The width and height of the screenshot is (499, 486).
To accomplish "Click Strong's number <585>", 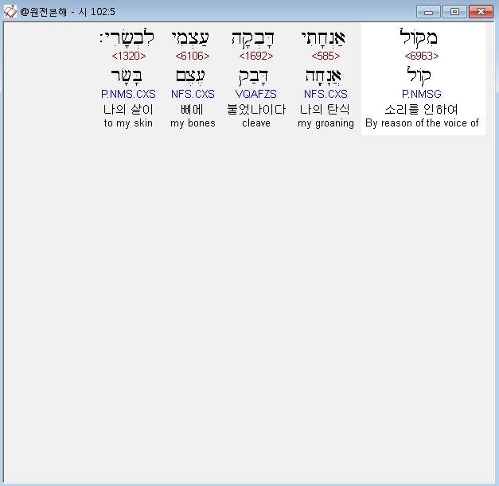I will [326, 56].
